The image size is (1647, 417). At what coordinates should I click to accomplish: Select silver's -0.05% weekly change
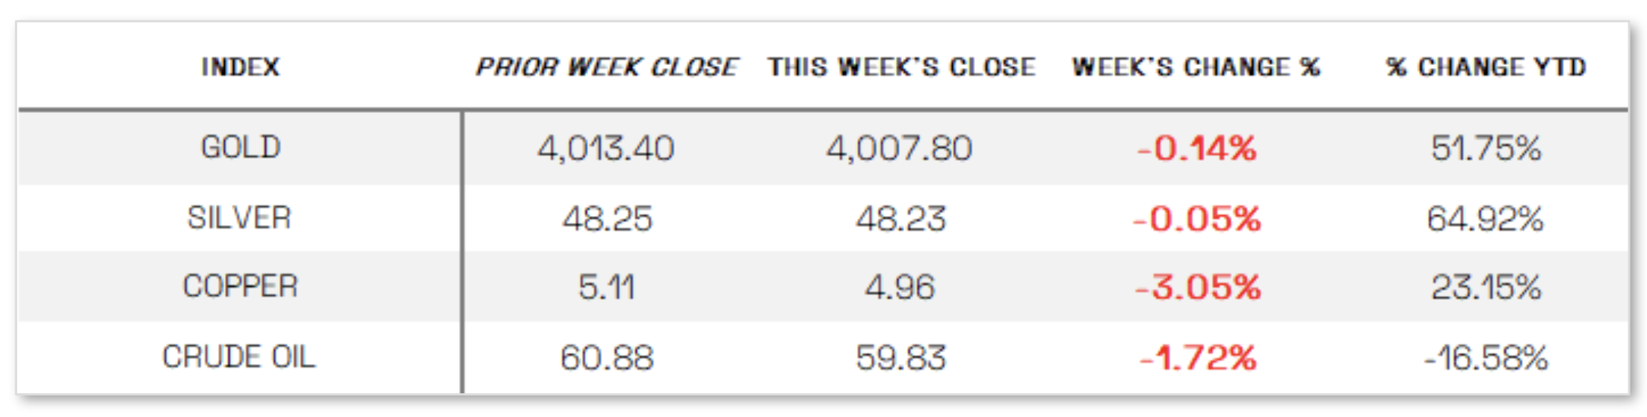coord(1196,219)
